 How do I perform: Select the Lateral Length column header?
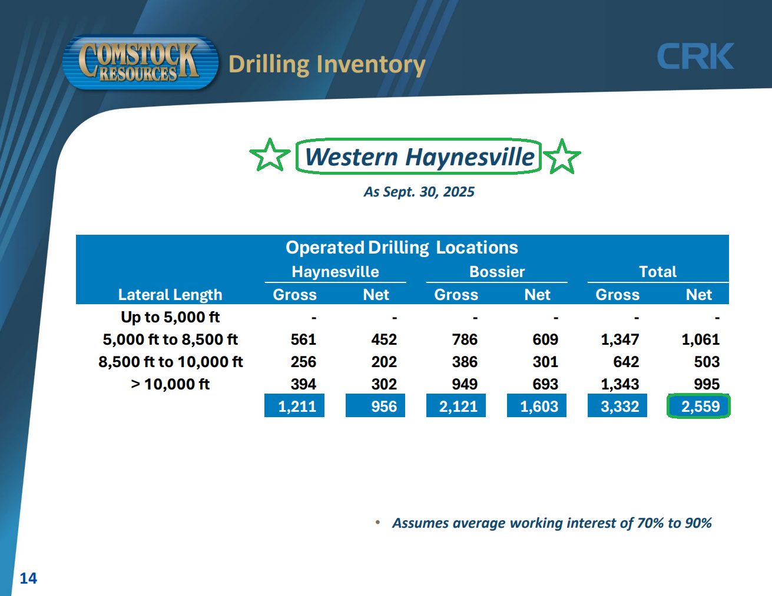pos(170,294)
